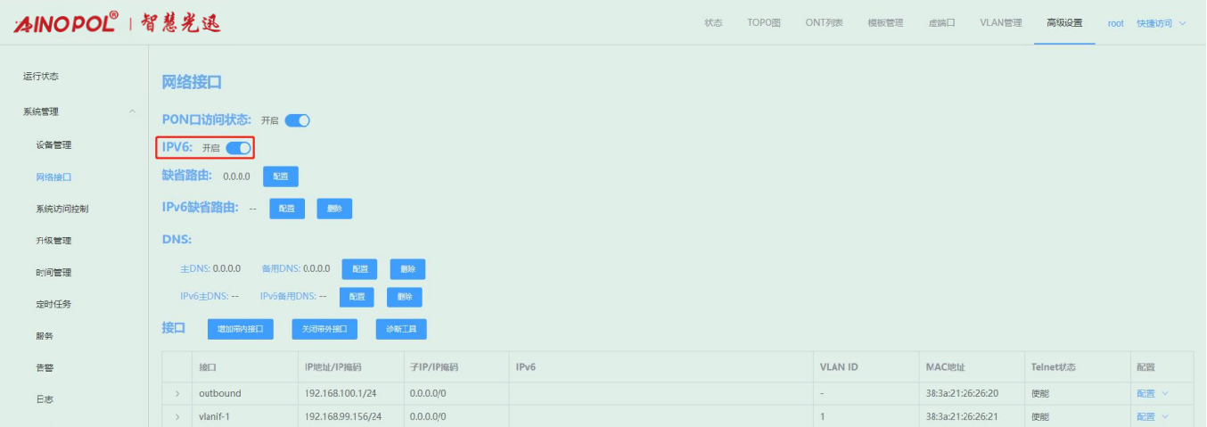1207x427 pixels.
Task: Open 配置 dropdown for the outbound row
Action: [1151, 393]
